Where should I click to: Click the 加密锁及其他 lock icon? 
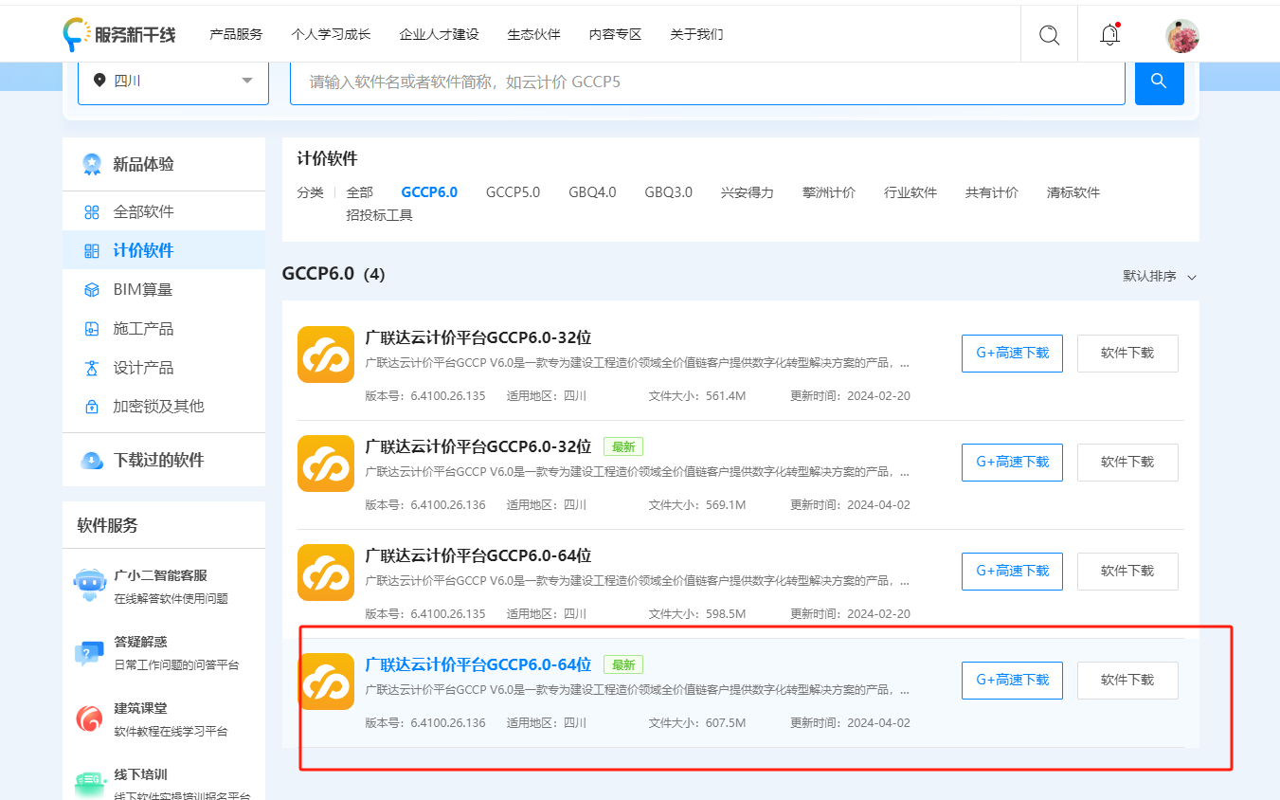coord(92,407)
